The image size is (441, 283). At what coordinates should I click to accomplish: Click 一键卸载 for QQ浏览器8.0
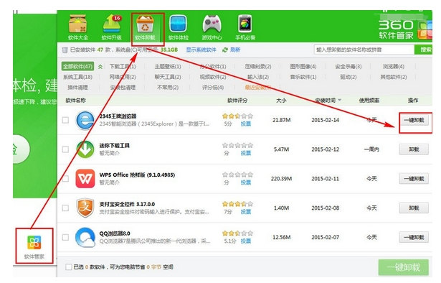(x=414, y=237)
